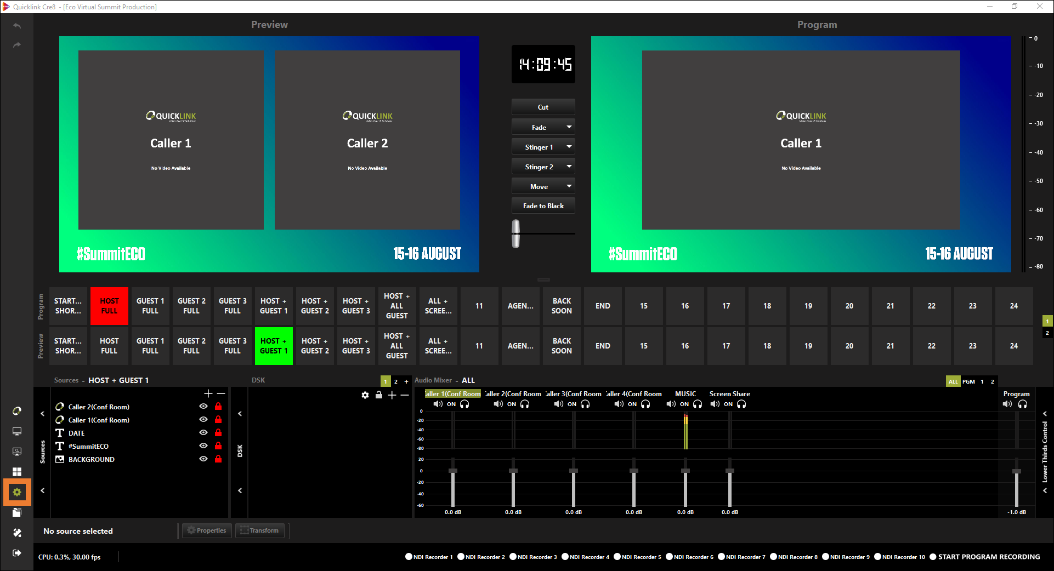Image resolution: width=1054 pixels, height=571 pixels.
Task: Click the headphones icon for MUSIC channel
Action: (698, 404)
